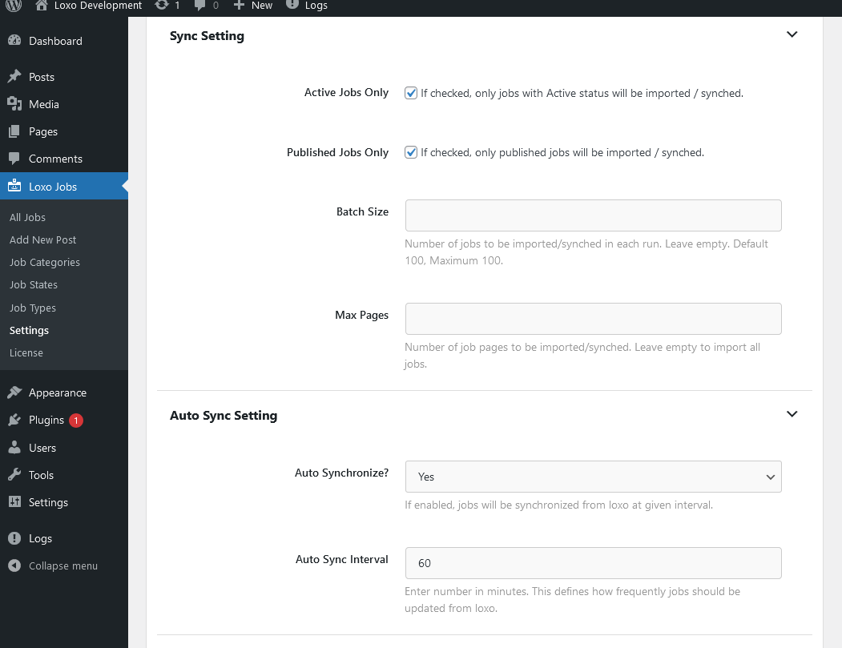Click the Collapse menu arrow icon
Screen dimensions: 842x648
[14, 565]
